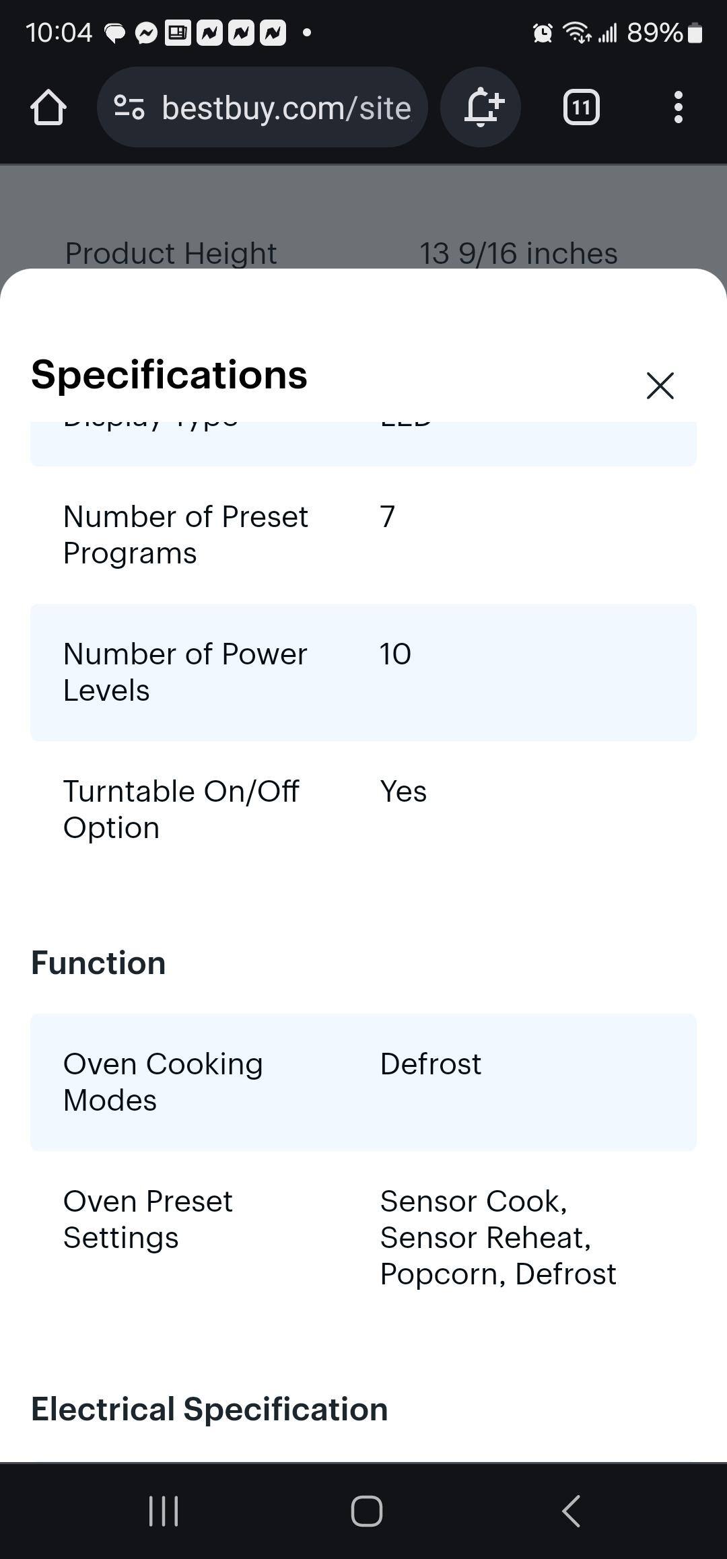Tap the Turntable On/Off Option row

pos(363,809)
